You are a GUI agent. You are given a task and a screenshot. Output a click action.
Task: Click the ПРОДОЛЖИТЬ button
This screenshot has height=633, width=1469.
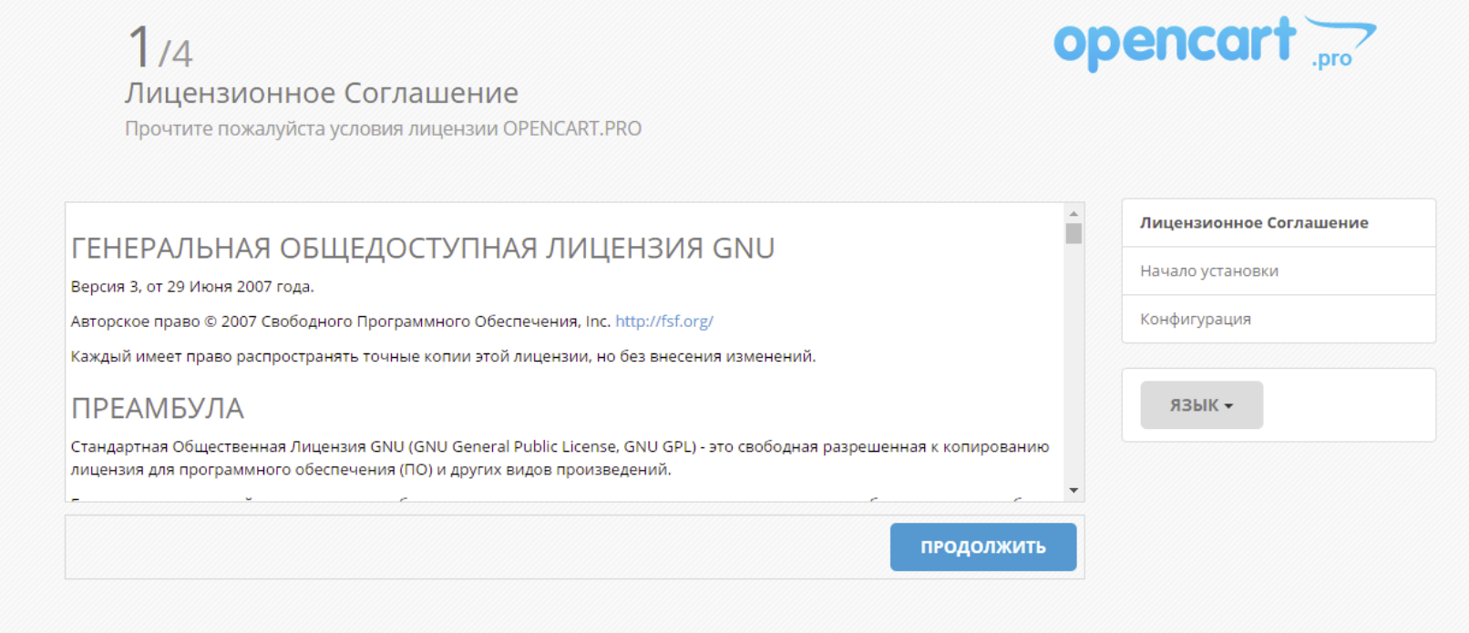click(982, 546)
